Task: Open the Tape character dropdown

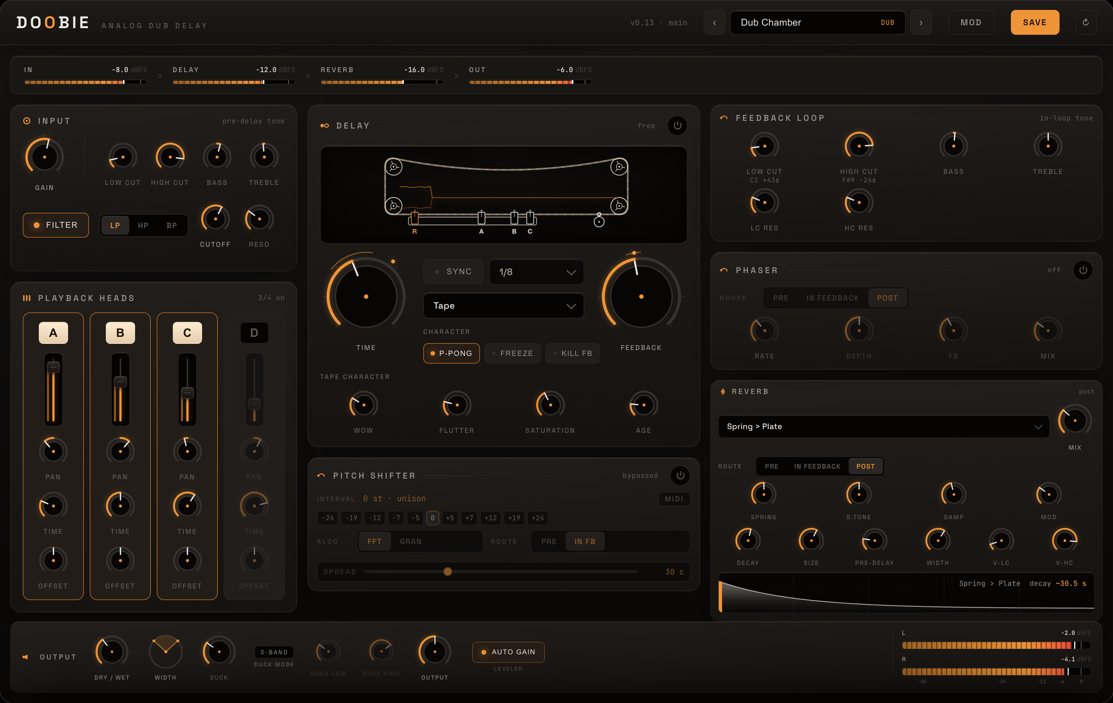Action: 503,305
